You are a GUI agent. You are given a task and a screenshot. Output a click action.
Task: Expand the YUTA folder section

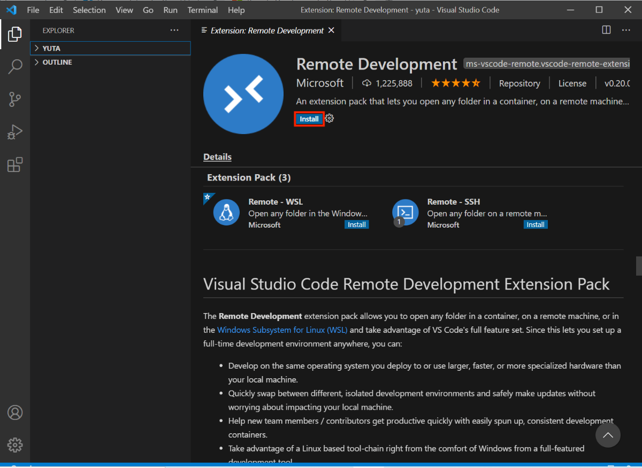point(110,48)
